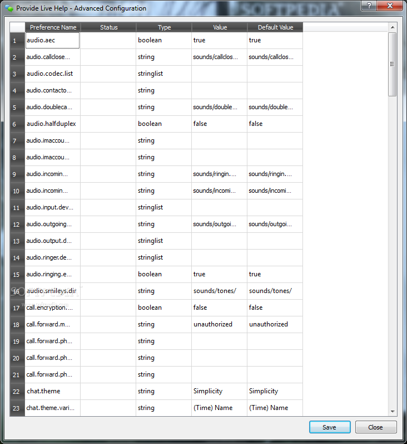Click empty value cell of audio.contacto...
The image size is (407, 444).
[x=219, y=90]
